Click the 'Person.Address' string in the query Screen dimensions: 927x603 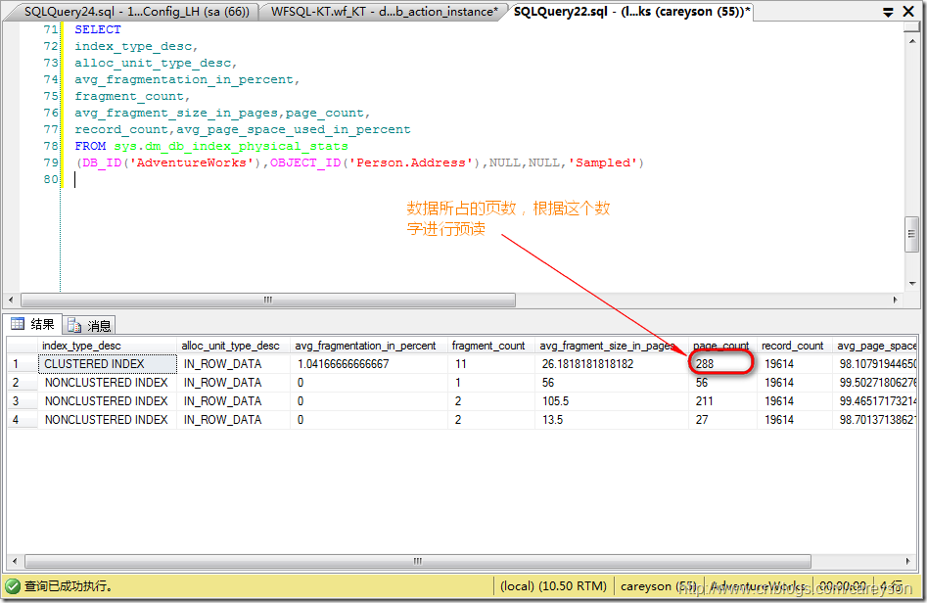[x=411, y=162]
